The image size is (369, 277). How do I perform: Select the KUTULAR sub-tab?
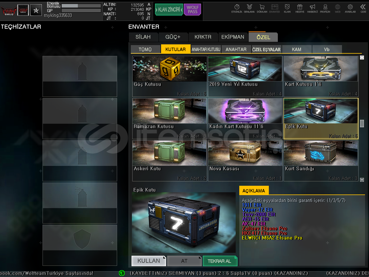(175, 49)
